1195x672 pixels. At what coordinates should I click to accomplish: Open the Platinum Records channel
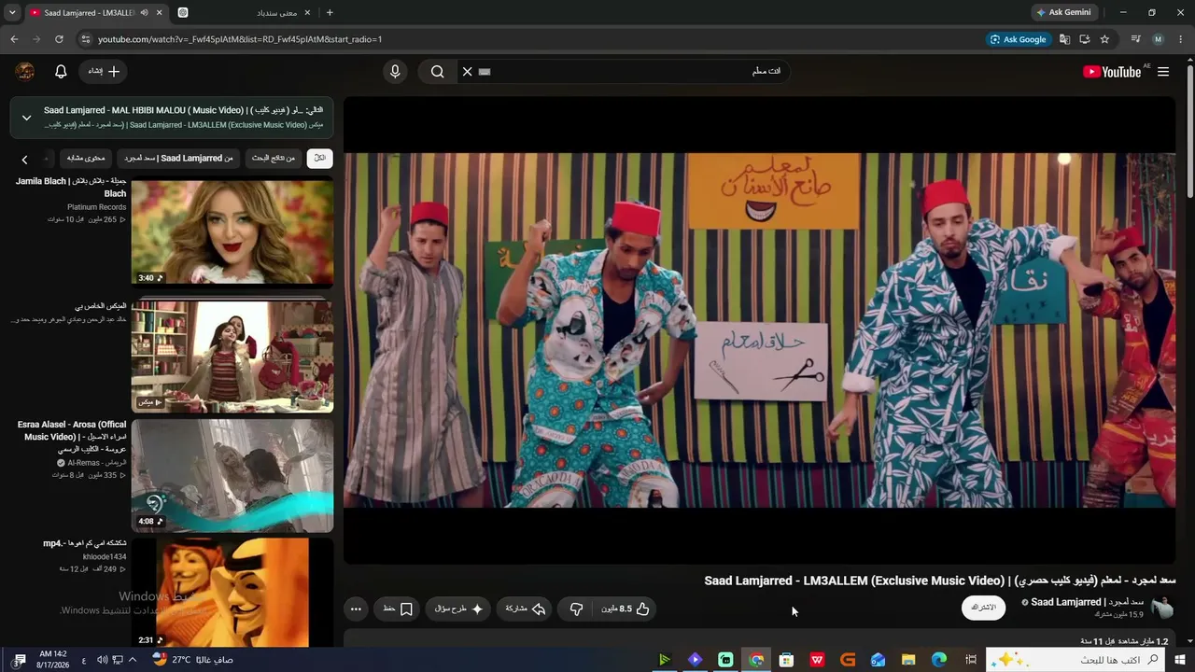(x=97, y=207)
